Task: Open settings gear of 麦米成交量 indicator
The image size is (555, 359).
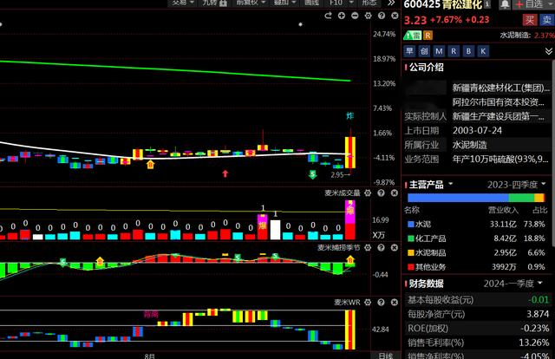Action: click(368, 193)
